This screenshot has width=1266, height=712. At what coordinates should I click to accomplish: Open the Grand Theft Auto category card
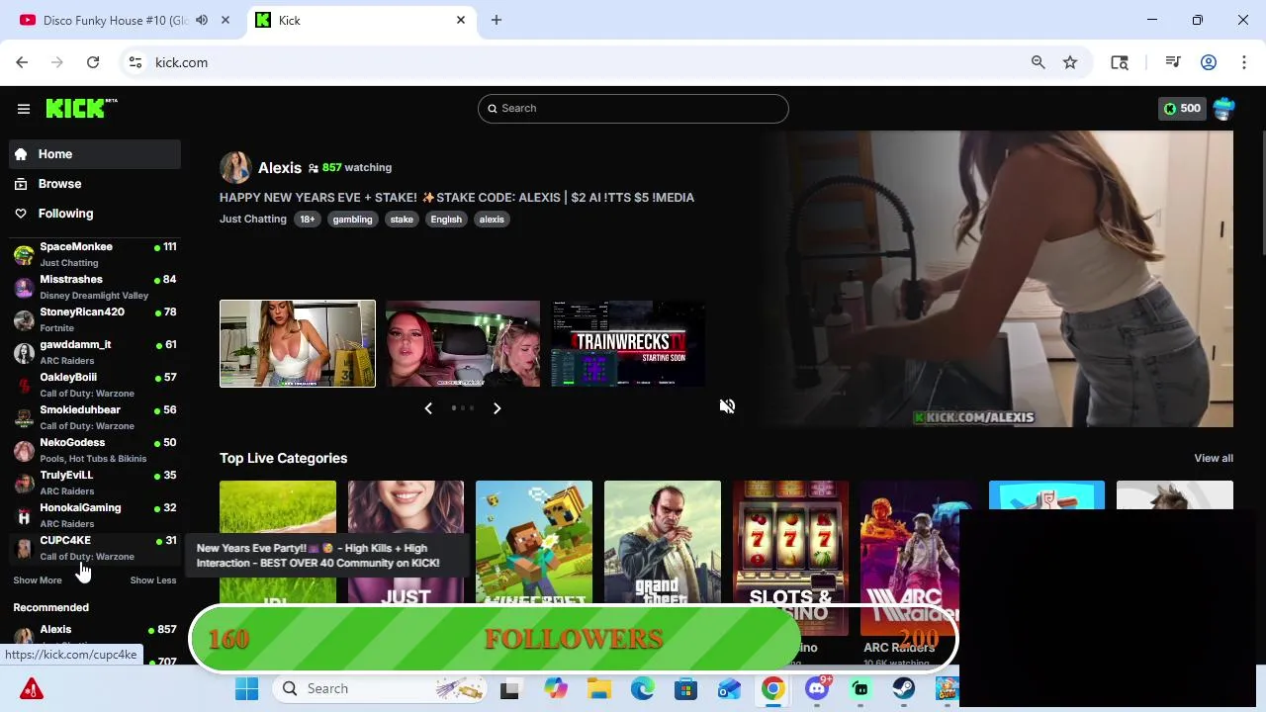coord(663,542)
